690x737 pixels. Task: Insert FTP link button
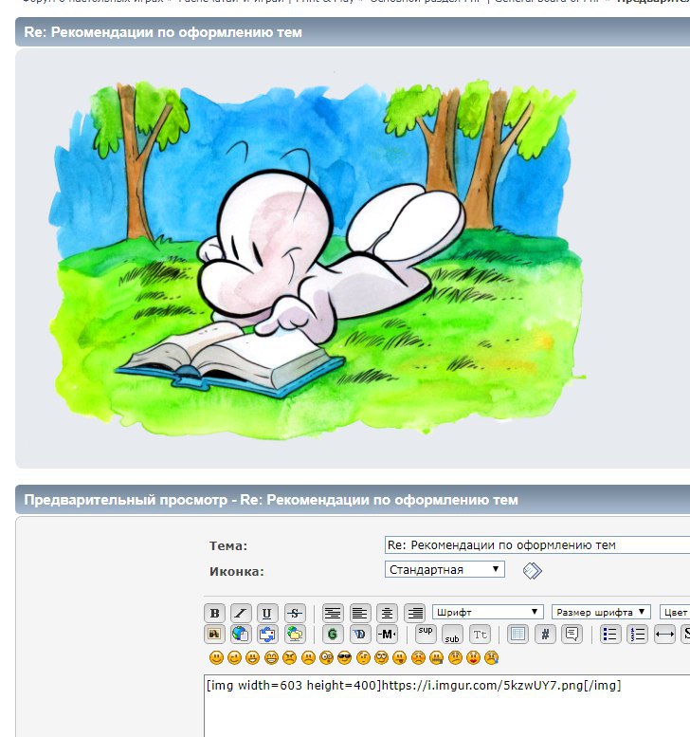[295, 634]
